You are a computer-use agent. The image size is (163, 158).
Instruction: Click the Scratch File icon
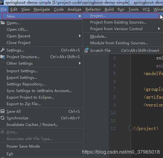[86, 50]
